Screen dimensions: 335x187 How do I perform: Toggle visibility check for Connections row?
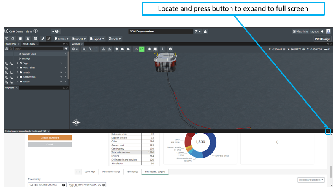tap(65, 77)
